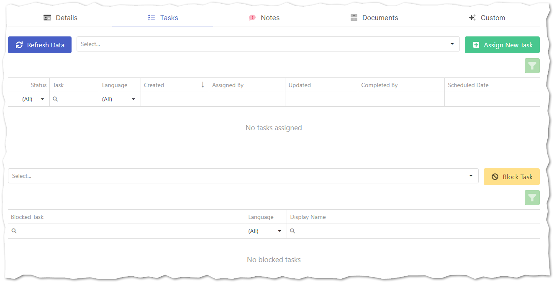This screenshot has height=283, width=554.
Task: Click the search icon in Display Name column
Action: point(292,231)
